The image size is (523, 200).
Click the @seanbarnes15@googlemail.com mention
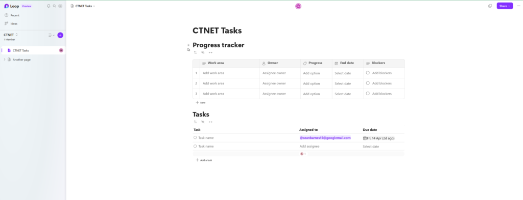coord(325,137)
